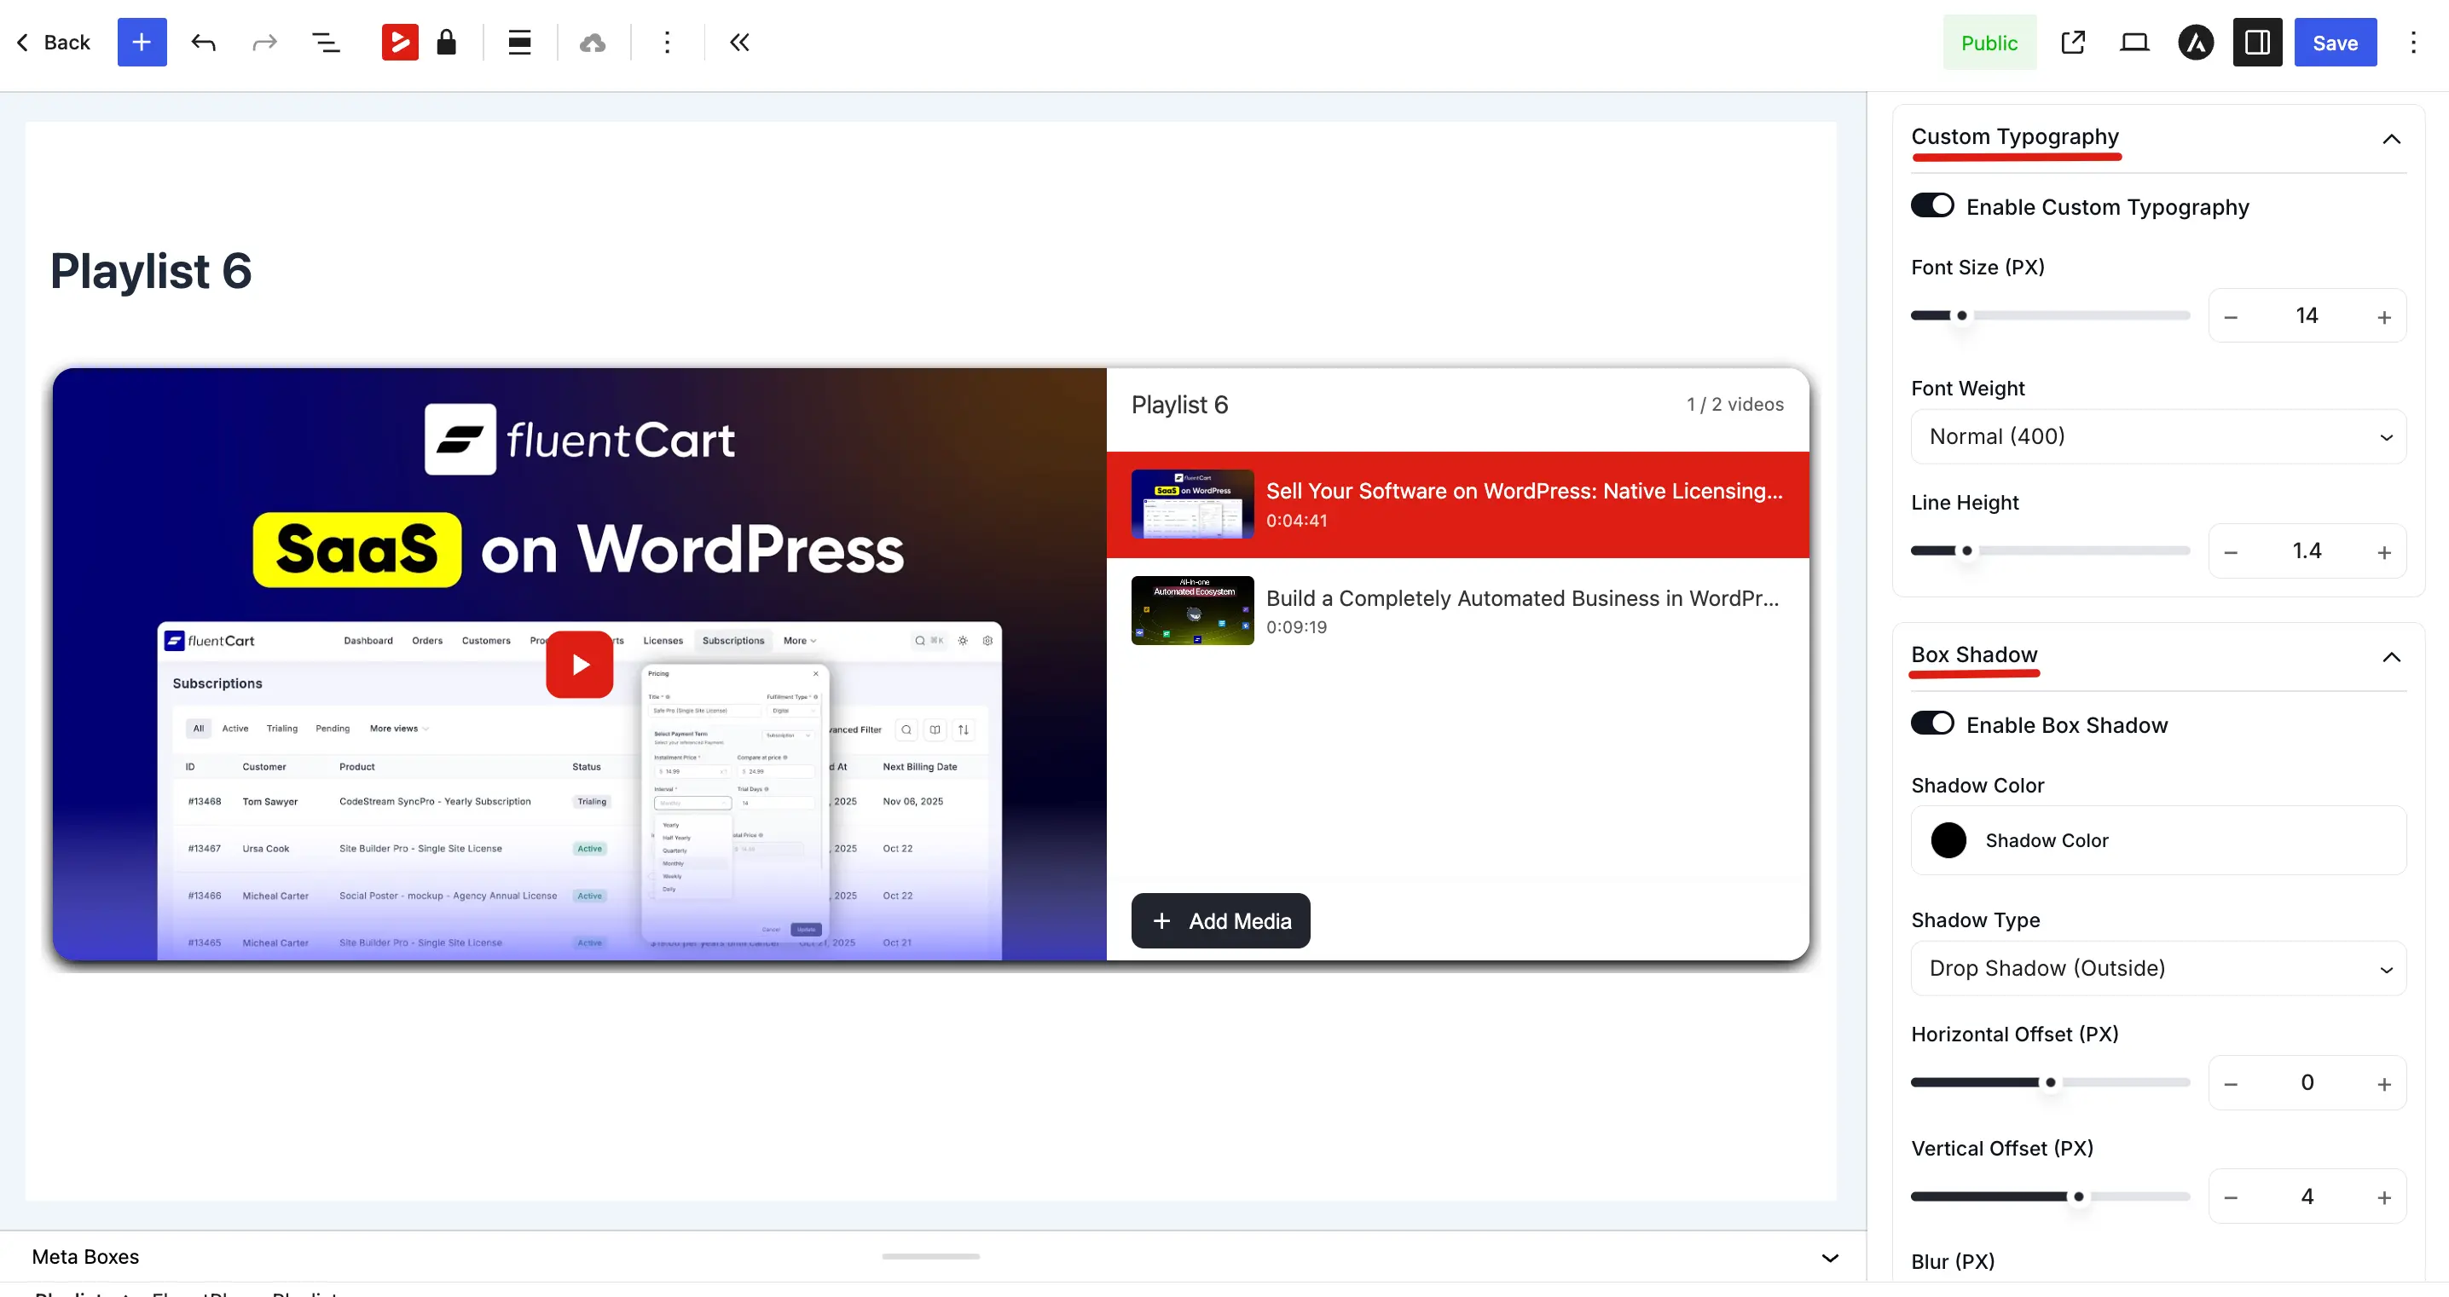Screen dimensions: 2449x1297
Task: Open the Font Weight dropdown
Action: point(2159,437)
